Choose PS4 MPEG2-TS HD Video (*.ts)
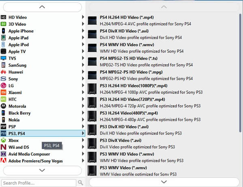 [x=163, y=62]
